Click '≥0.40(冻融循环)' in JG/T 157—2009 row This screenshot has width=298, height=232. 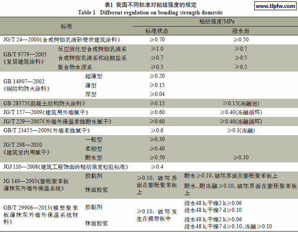pyautogui.click(x=241, y=112)
